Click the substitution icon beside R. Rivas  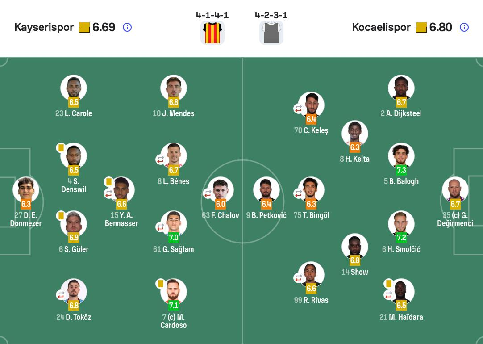tap(298, 278)
